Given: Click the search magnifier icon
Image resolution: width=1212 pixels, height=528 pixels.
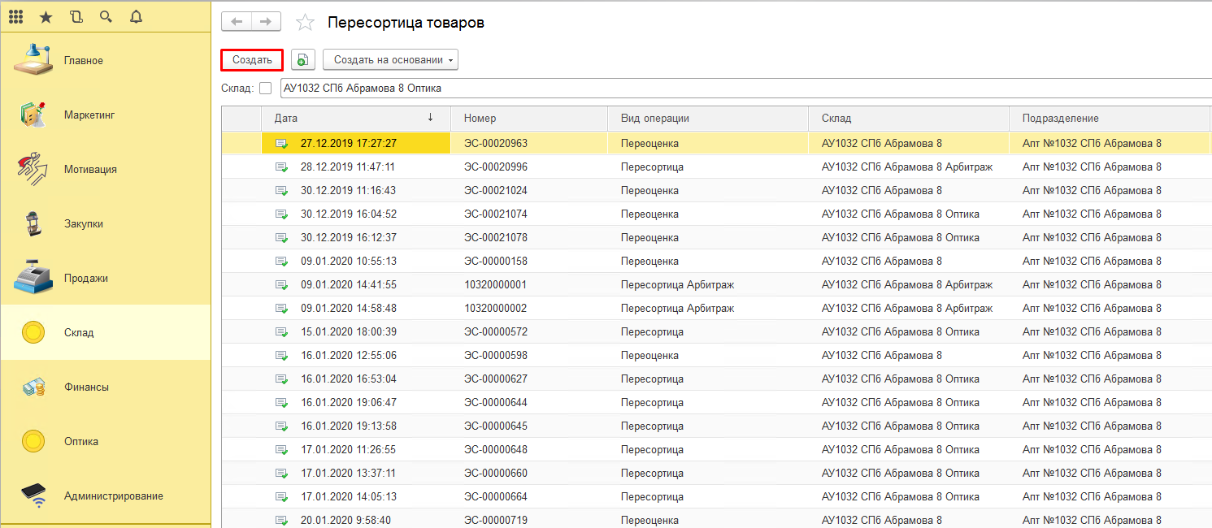Looking at the screenshot, I should 106,16.
